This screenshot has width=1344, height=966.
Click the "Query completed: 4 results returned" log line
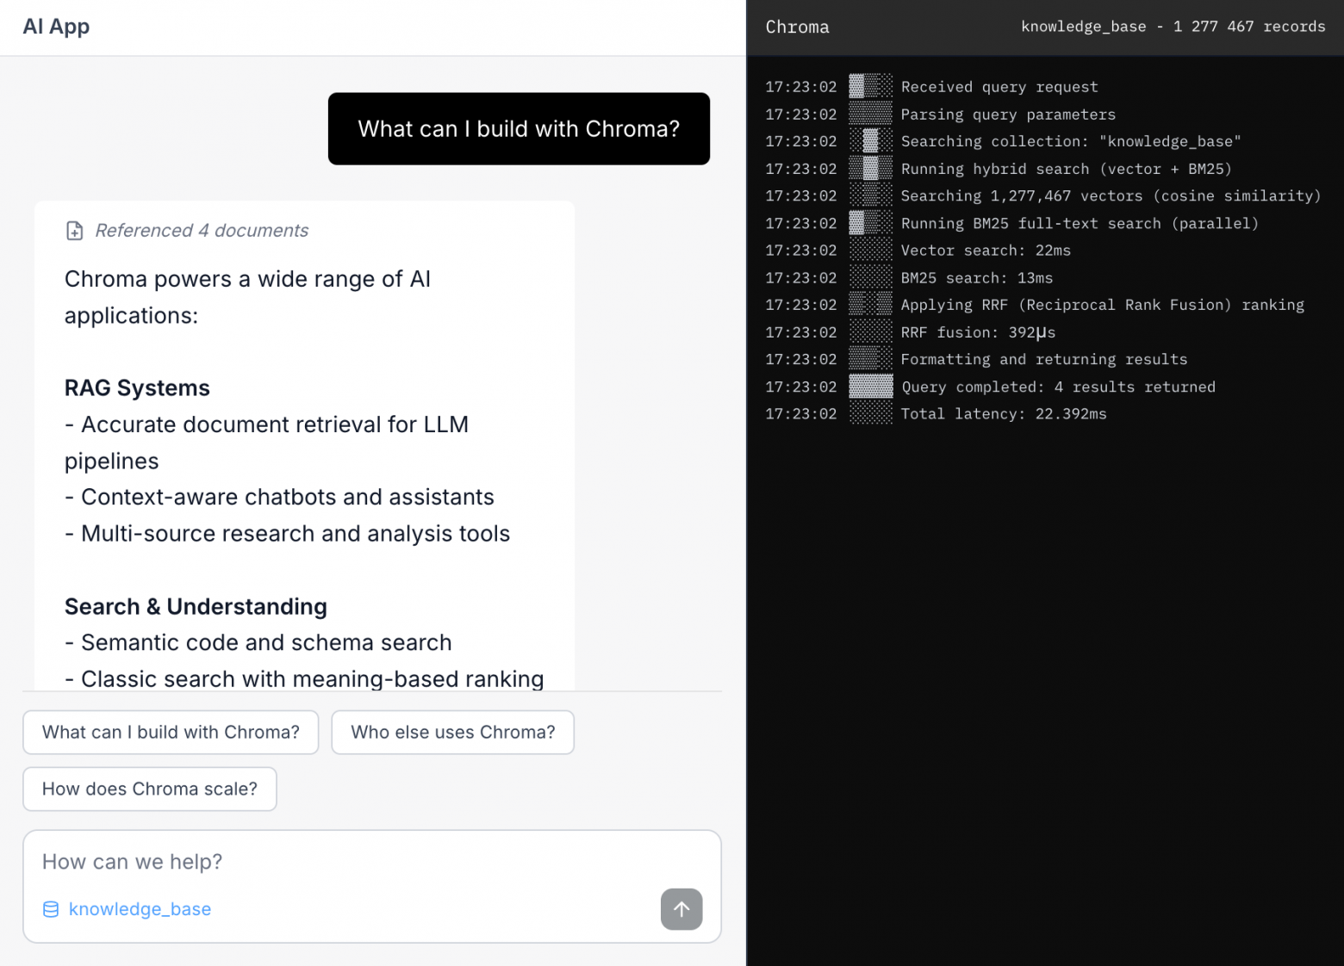click(1058, 387)
